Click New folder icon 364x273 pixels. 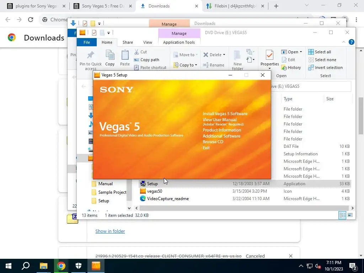click(237, 55)
